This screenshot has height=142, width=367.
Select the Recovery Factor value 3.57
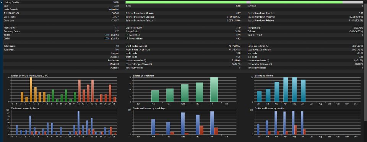coord(116,31)
